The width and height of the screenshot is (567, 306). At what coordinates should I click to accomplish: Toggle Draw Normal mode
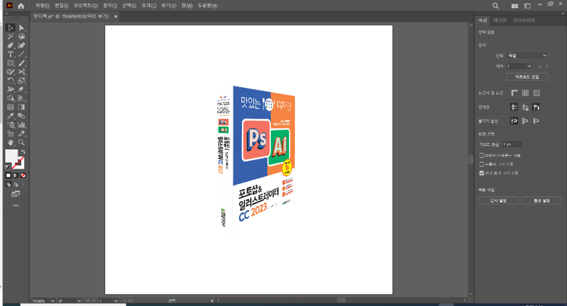tap(8, 184)
